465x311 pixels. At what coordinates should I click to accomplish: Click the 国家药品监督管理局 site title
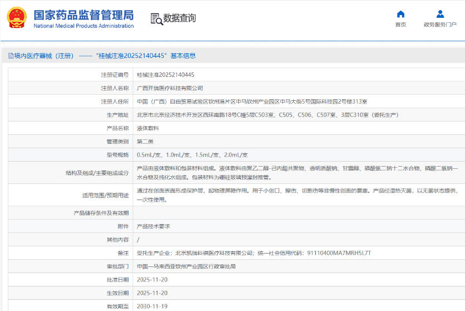click(84, 15)
